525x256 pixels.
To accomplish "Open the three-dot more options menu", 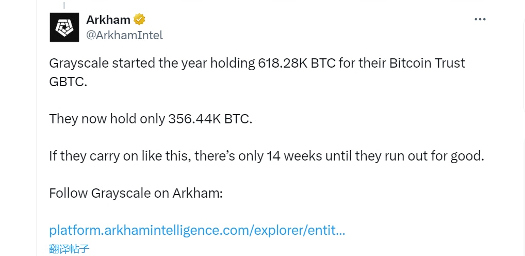I will click(x=480, y=20).
